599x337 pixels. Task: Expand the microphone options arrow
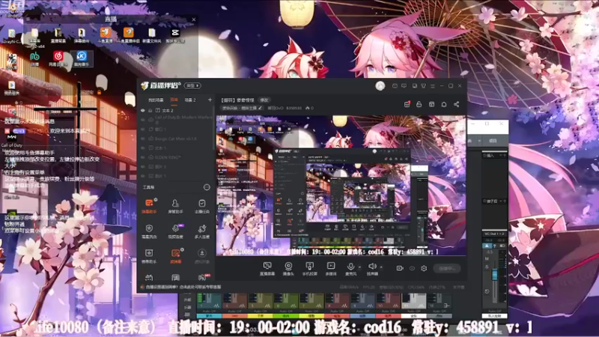pyautogui.click(x=359, y=267)
